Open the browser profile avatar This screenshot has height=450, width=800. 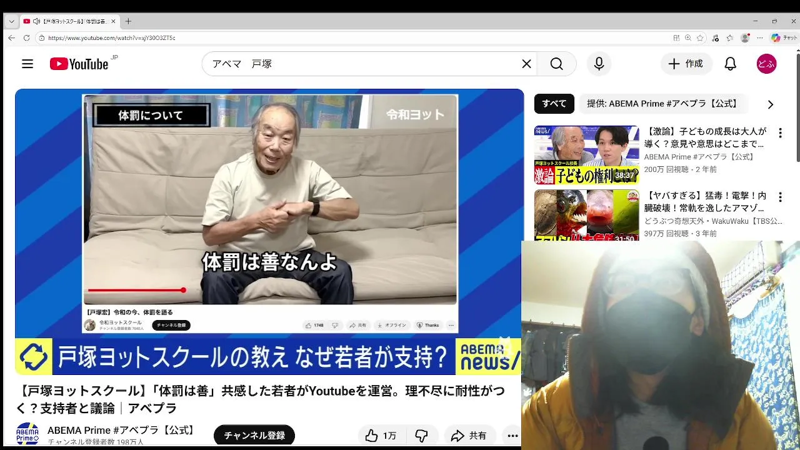[x=744, y=37]
